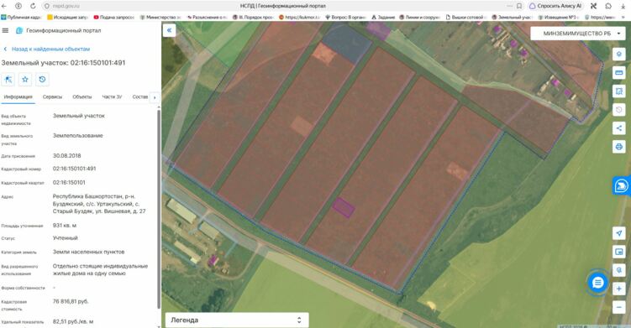Click the 82,51 руб./кв. м value
This screenshot has height=328, width=631.
(x=73, y=322)
